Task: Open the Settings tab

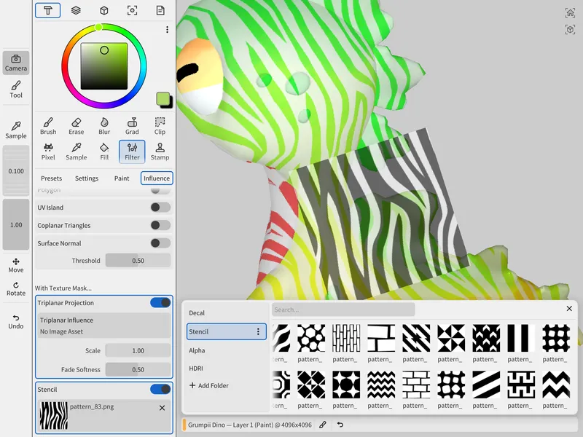Action: [x=87, y=178]
